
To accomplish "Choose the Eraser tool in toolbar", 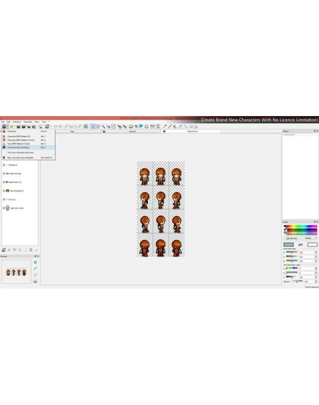I will (180, 126).
